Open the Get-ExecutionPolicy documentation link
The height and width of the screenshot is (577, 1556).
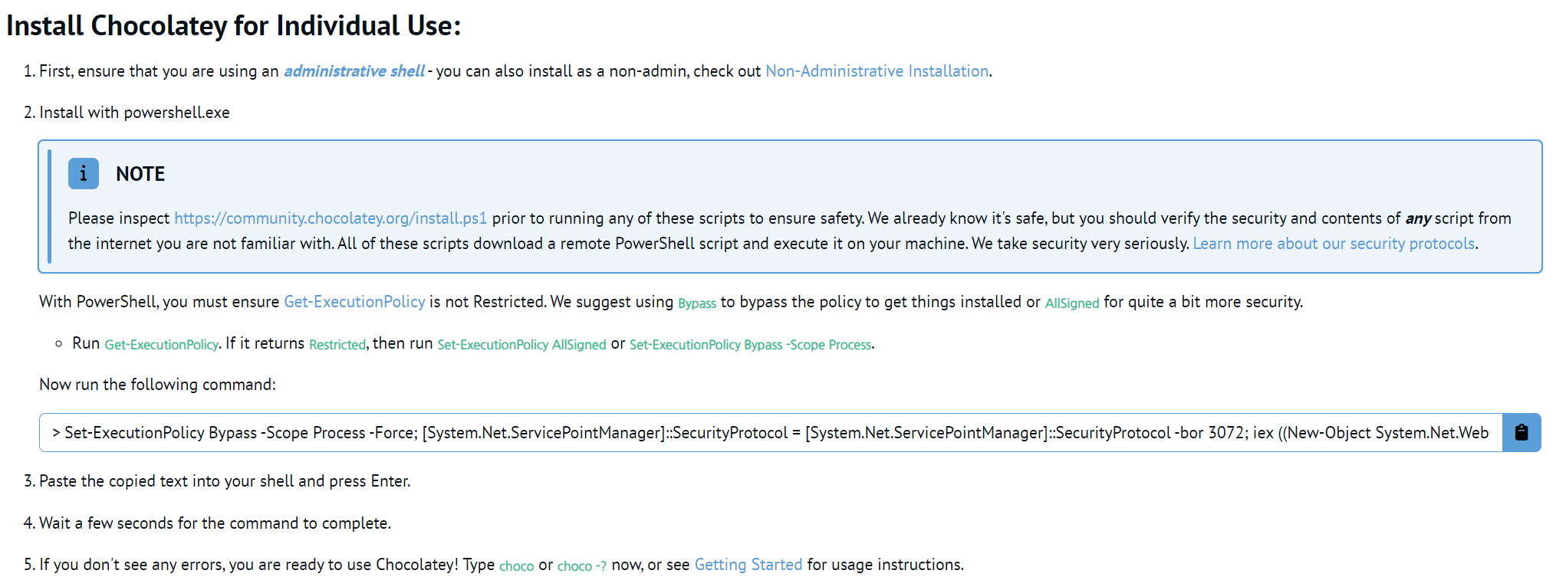tap(354, 302)
